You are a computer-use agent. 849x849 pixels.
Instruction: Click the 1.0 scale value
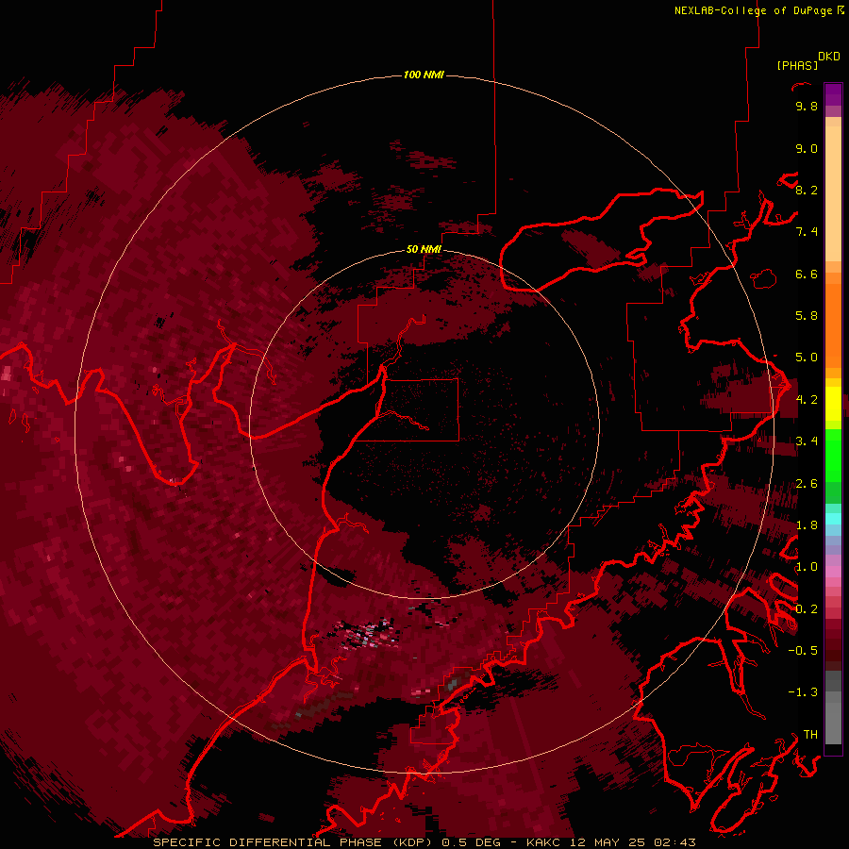pos(807,567)
